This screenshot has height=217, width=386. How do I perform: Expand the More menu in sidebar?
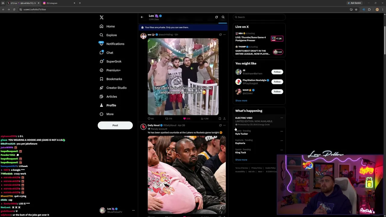click(x=106, y=114)
